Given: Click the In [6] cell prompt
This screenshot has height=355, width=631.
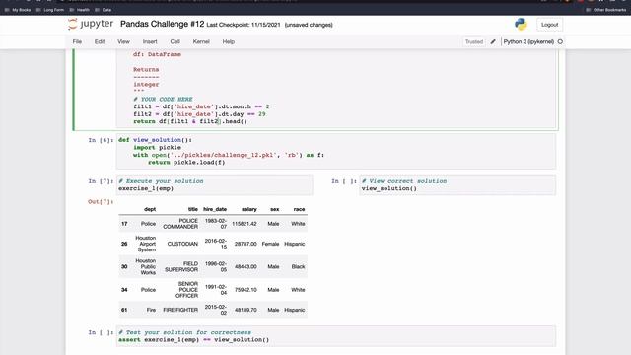Looking at the screenshot, I should click(x=101, y=140).
